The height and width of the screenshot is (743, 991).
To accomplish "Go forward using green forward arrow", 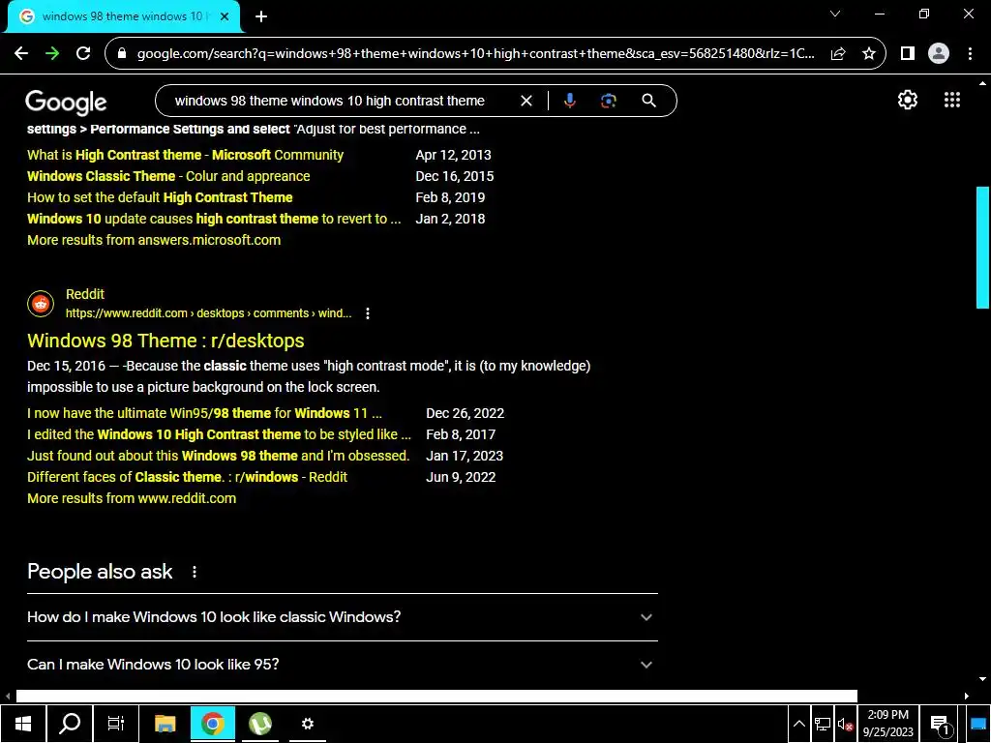I will pyautogui.click(x=52, y=53).
